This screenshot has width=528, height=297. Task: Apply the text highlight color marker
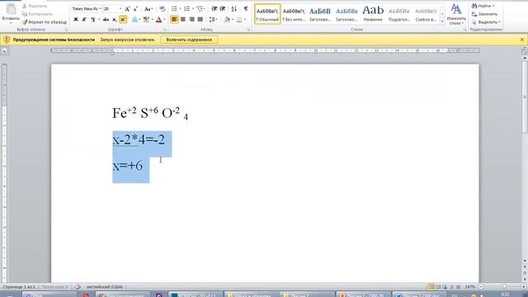click(146, 20)
